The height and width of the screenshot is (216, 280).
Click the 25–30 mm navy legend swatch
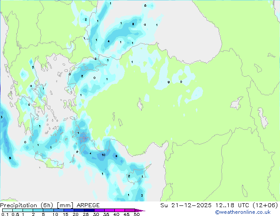click(89, 210)
